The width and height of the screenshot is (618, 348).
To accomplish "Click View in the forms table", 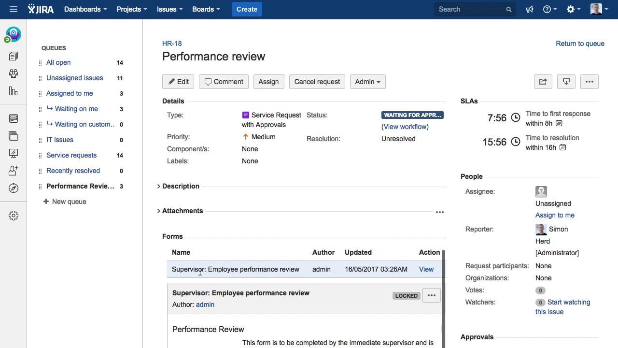I will 426,269.
